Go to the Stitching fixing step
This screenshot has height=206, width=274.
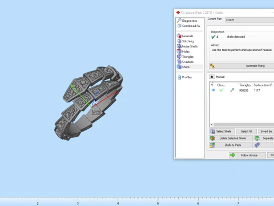point(186,41)
